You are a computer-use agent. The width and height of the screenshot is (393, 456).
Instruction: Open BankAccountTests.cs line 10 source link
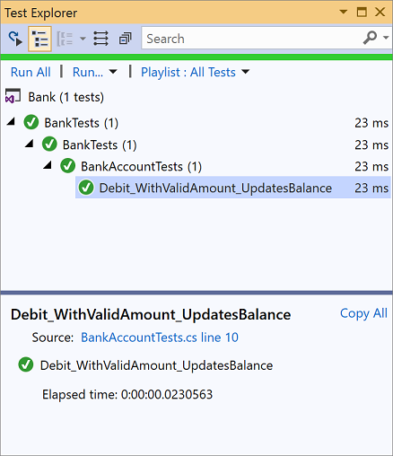tap(160, 338)
